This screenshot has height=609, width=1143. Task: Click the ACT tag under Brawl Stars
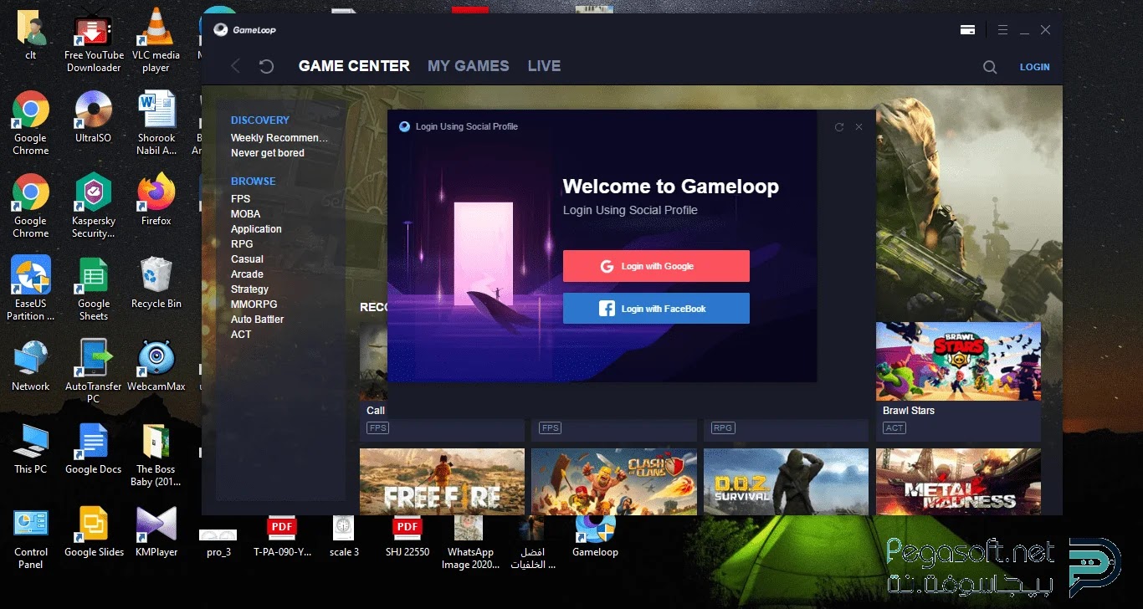coord(894,428)
